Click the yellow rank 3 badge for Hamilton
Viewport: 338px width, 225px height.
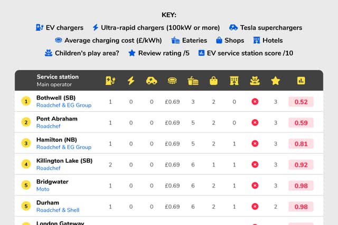26,143
